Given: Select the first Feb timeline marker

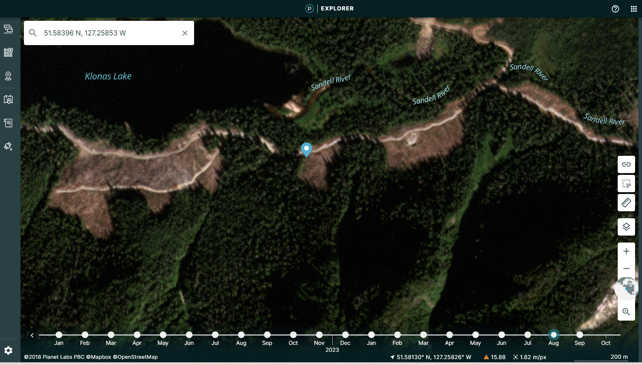Looking at the screenshot, I should [x=85, y=335].
